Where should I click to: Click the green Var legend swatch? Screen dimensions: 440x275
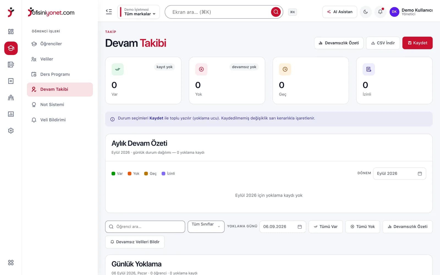[x=113, y=174]
